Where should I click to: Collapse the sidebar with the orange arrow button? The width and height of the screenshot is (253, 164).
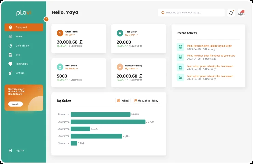[46, 19]
